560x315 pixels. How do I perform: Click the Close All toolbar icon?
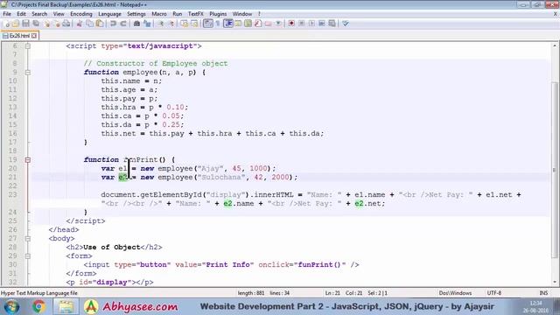57,24
